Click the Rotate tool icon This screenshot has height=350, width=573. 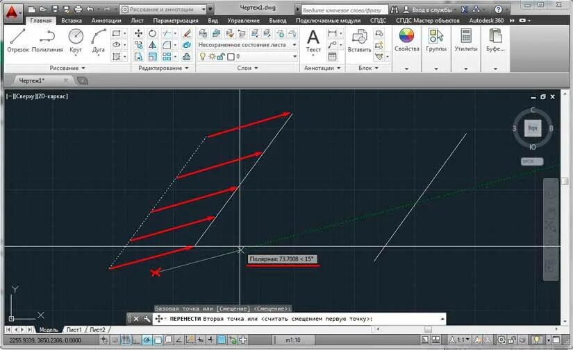(152, 33)
